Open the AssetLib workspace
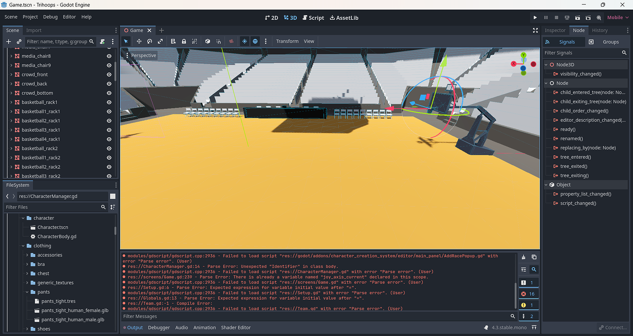Viewport: 633px width, 336px height. (x=344, y=17)
